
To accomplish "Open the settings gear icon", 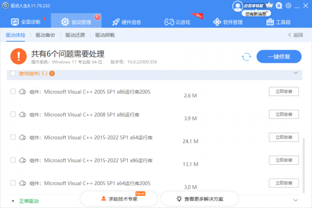I will [x=289, y=6].
